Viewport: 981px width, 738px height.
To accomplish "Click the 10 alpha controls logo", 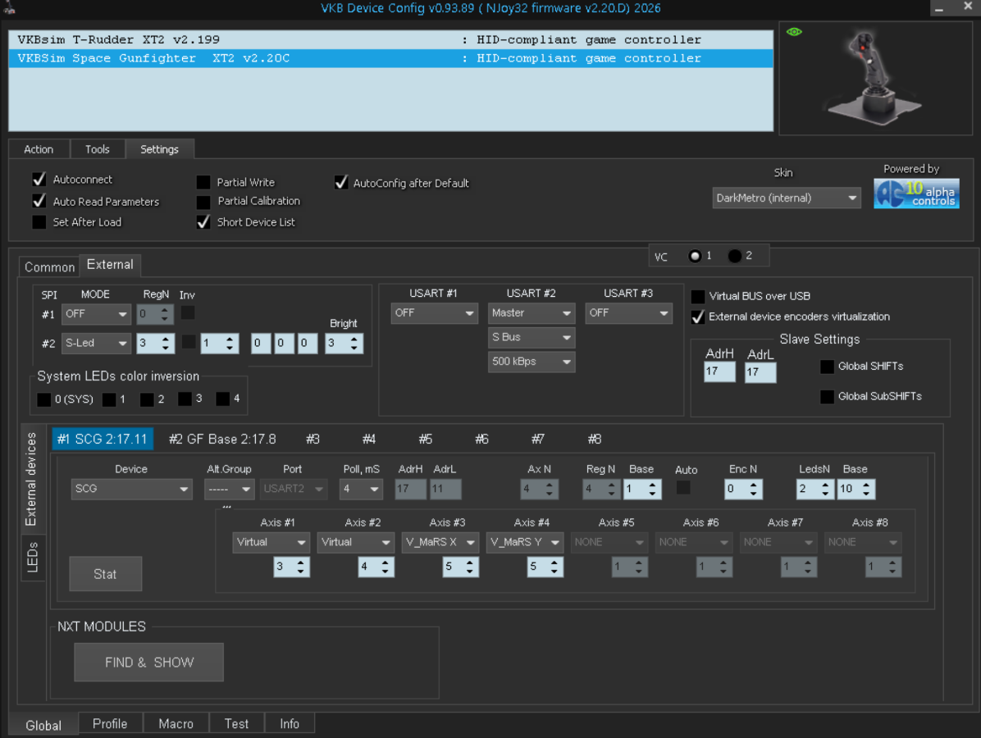I will coord(916,194).
